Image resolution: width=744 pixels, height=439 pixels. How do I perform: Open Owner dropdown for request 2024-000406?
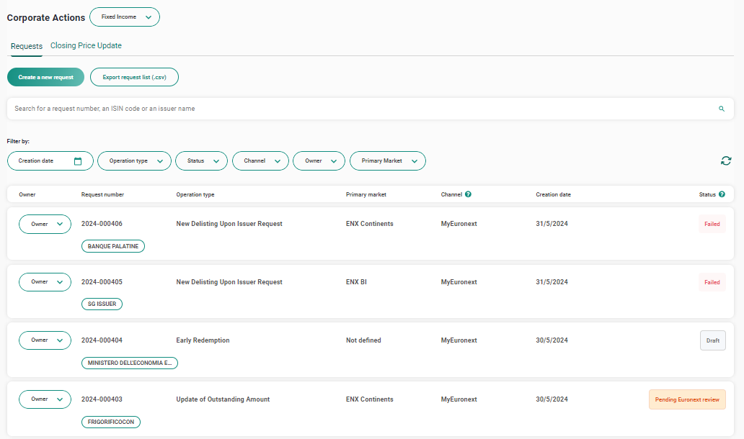pos(45,225)
